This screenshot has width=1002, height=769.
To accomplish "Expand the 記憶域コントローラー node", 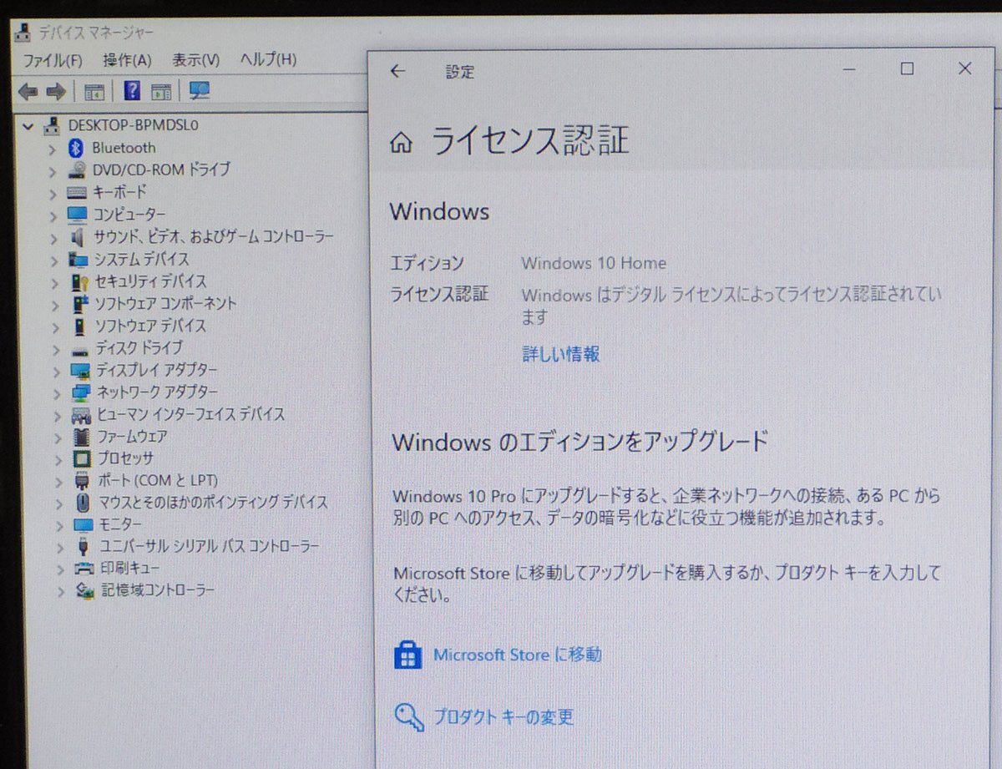I will (x=60, y=592).
